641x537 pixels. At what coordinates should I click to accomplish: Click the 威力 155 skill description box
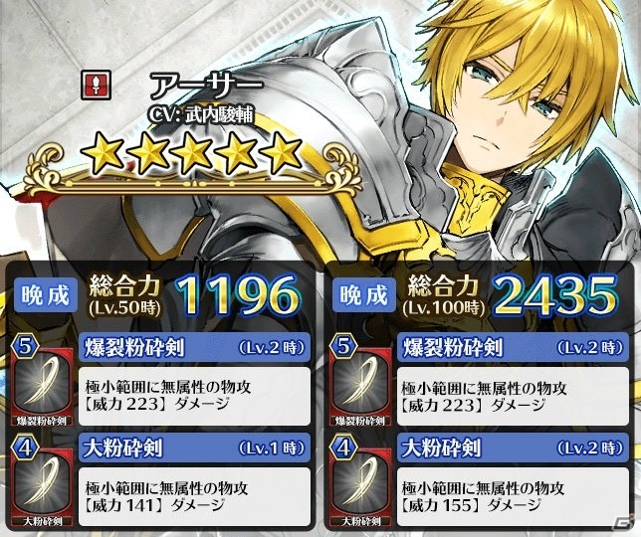[513, 496]
